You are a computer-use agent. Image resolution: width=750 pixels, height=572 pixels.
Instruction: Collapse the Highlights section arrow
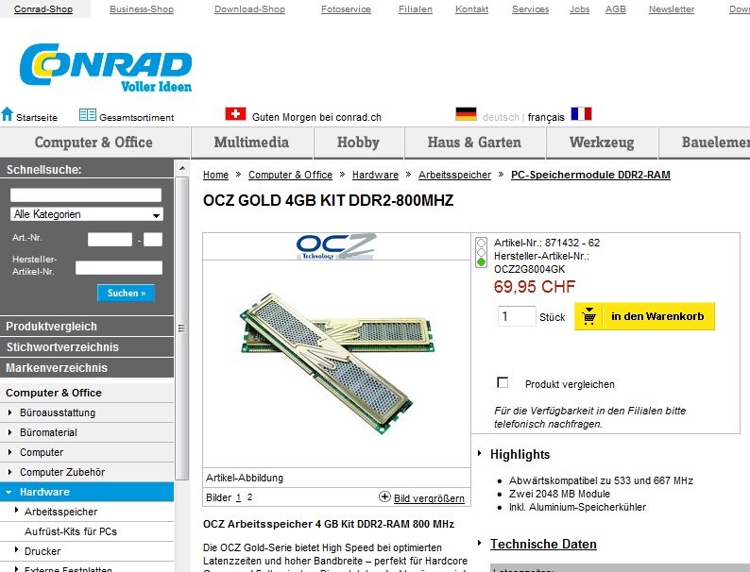[x=479, y=453]
